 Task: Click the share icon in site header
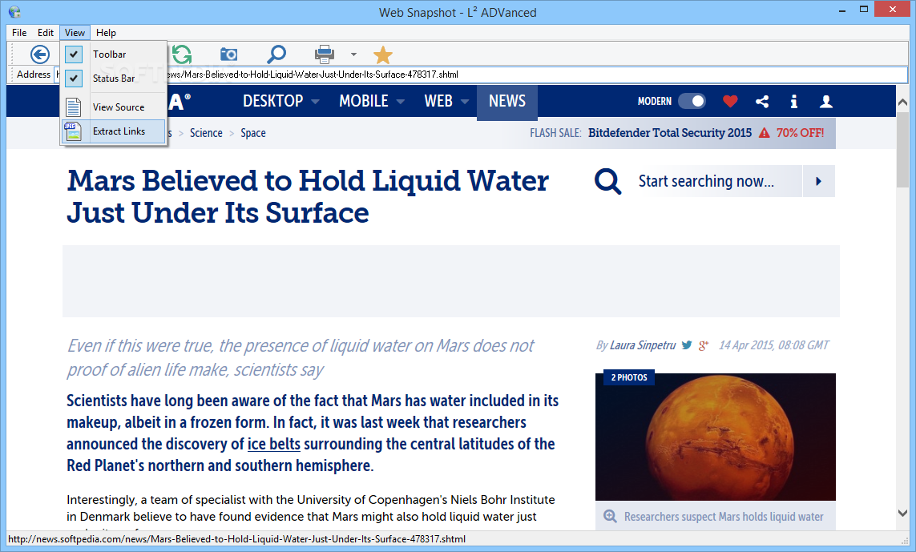[x=762, y=102]
